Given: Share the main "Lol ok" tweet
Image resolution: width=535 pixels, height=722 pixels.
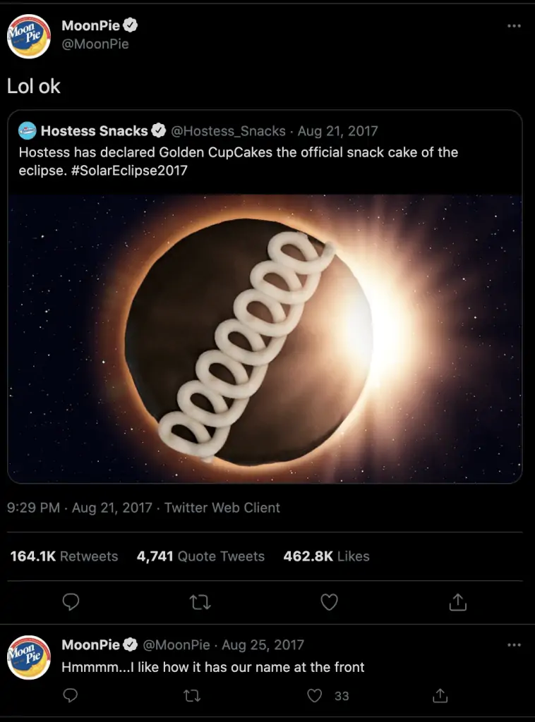Looking at the screenshot, I should click(457, 602).
